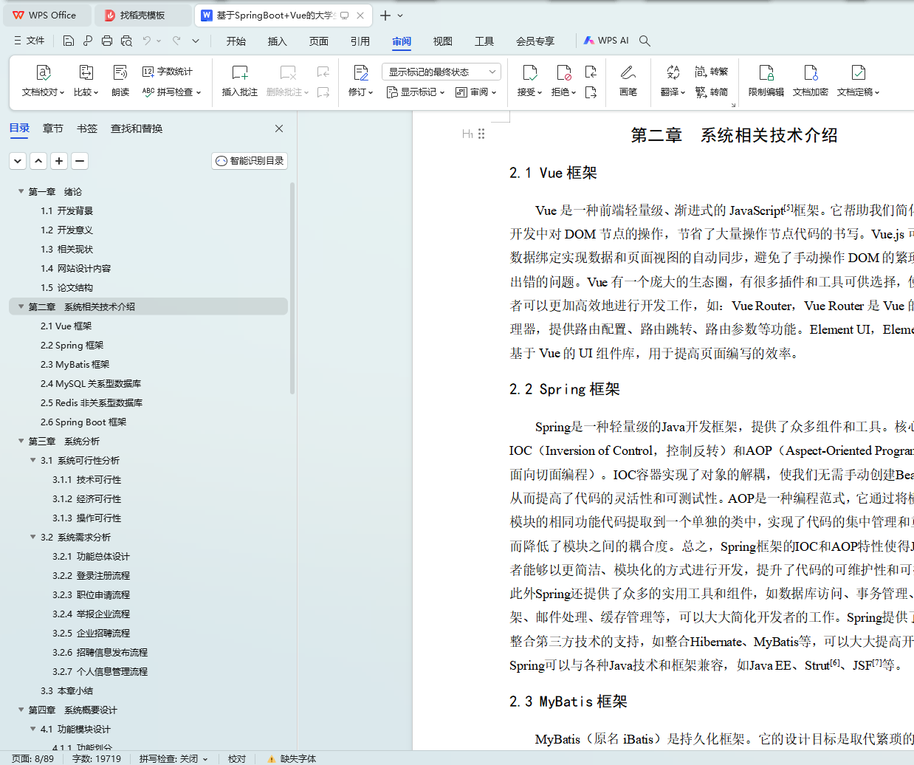Collapse 3.1 系统可行性分析 node

click(x=32, y=460)
